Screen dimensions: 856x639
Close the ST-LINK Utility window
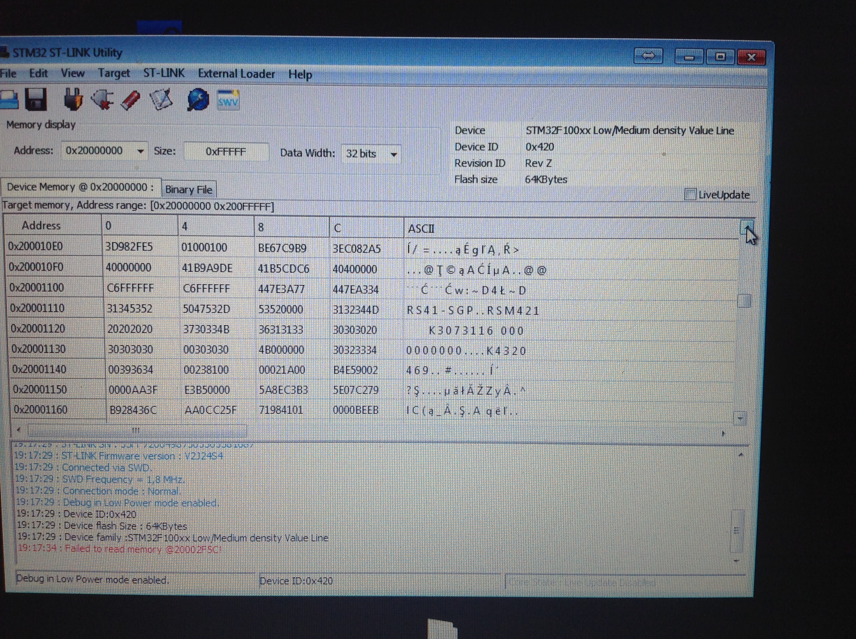[751, 57]
